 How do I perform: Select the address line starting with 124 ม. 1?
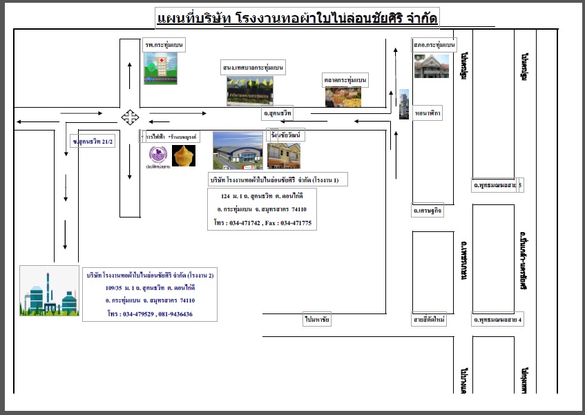click(262, 195)
